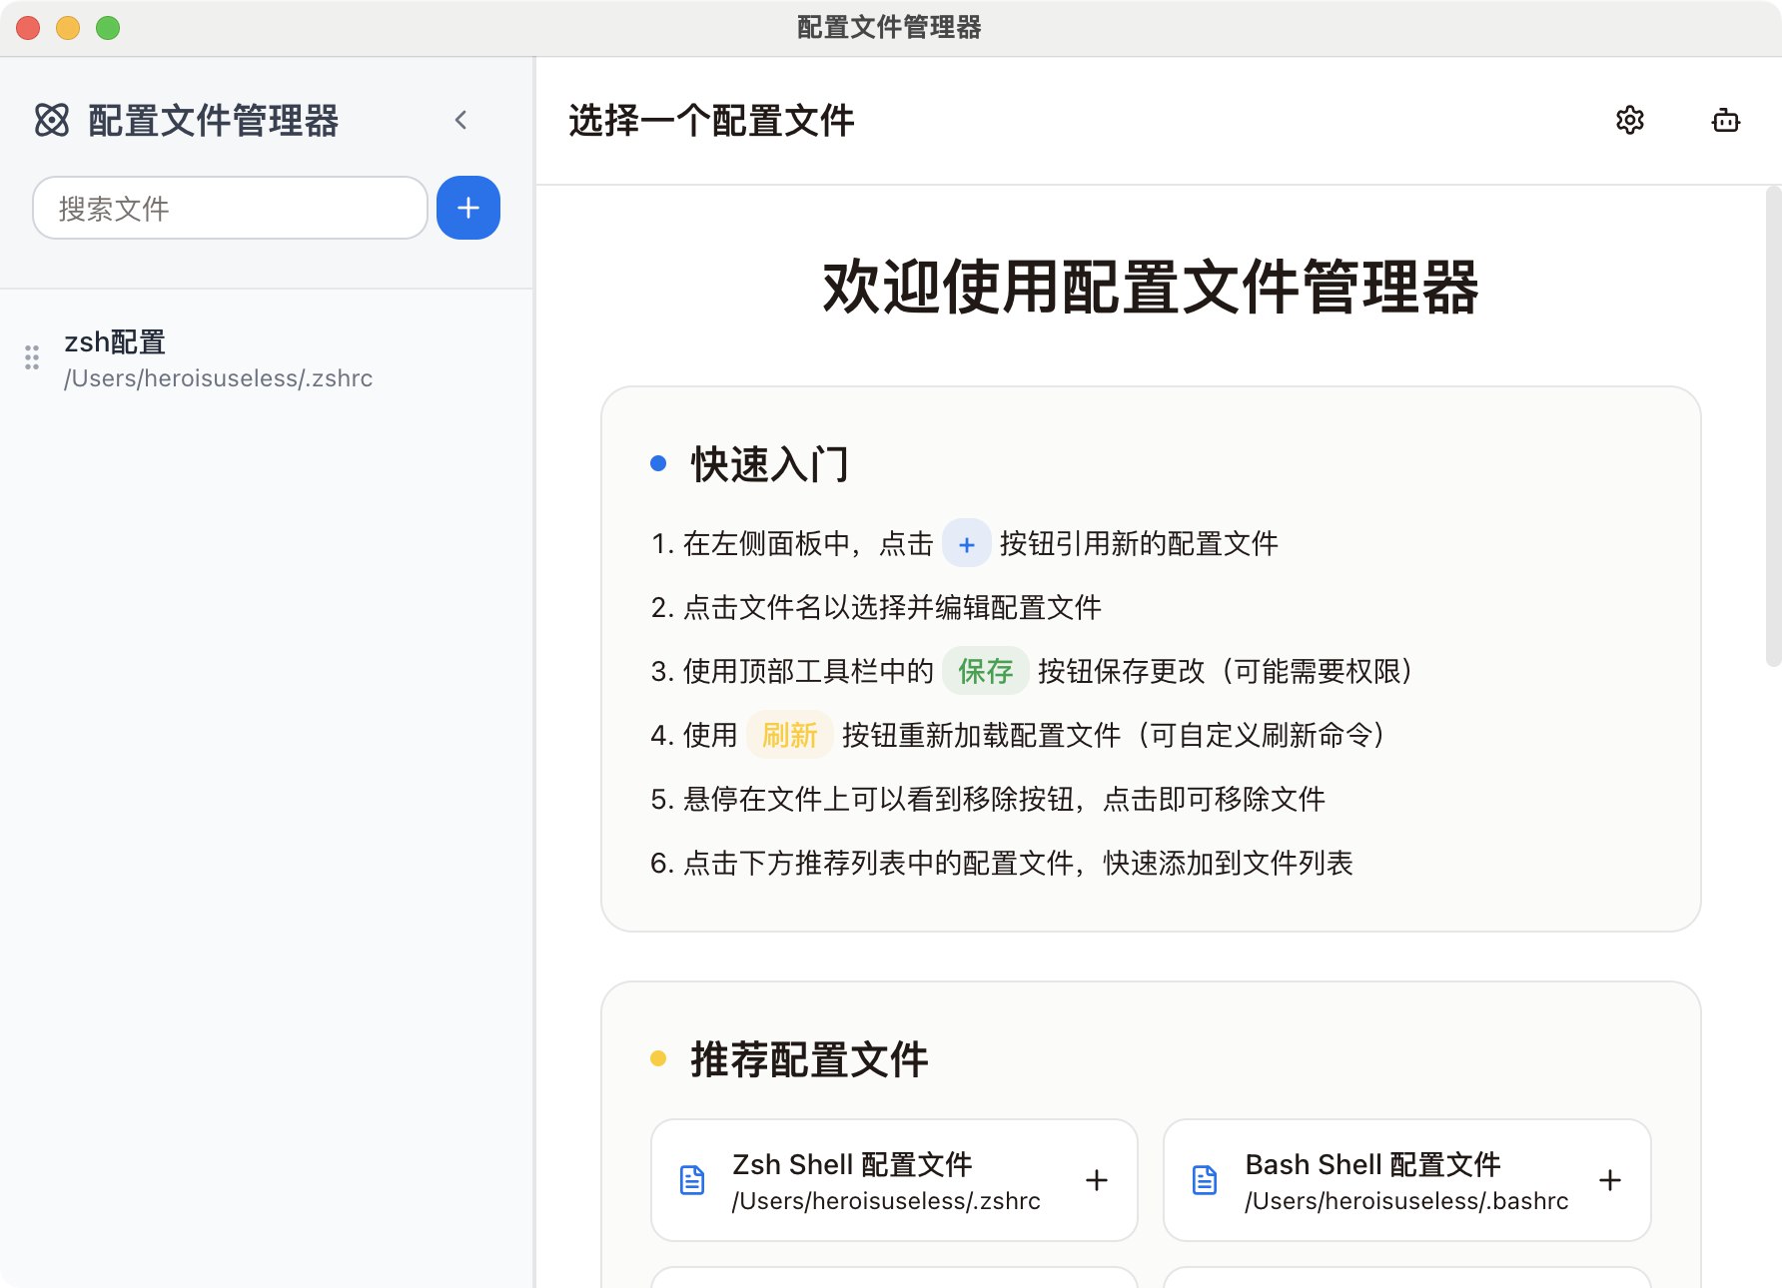Click the blue add file plus button
Screen dimensions: 1782x1288
click(468, 208)
